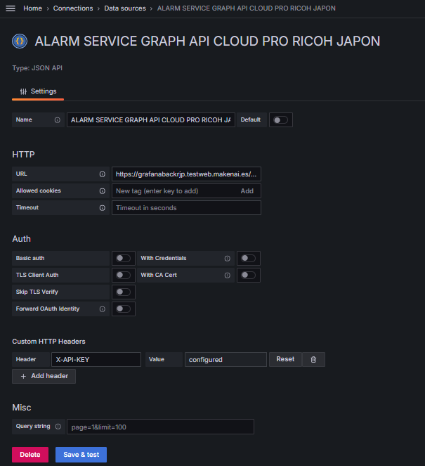This screenshot has height=466, width=425.
Task: Click the Timeout in seconds input field
Action: 186,208
